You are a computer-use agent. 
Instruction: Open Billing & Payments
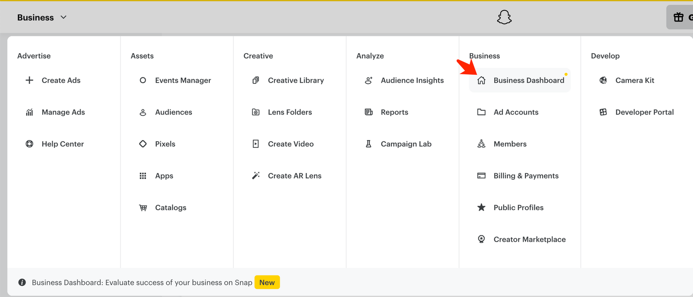coord(526,176)
